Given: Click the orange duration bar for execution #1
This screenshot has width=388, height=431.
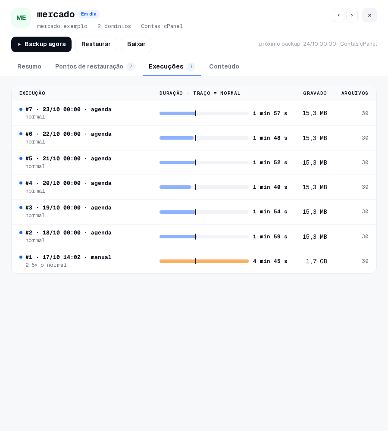Looking at the screenshot, I should 204,261.
